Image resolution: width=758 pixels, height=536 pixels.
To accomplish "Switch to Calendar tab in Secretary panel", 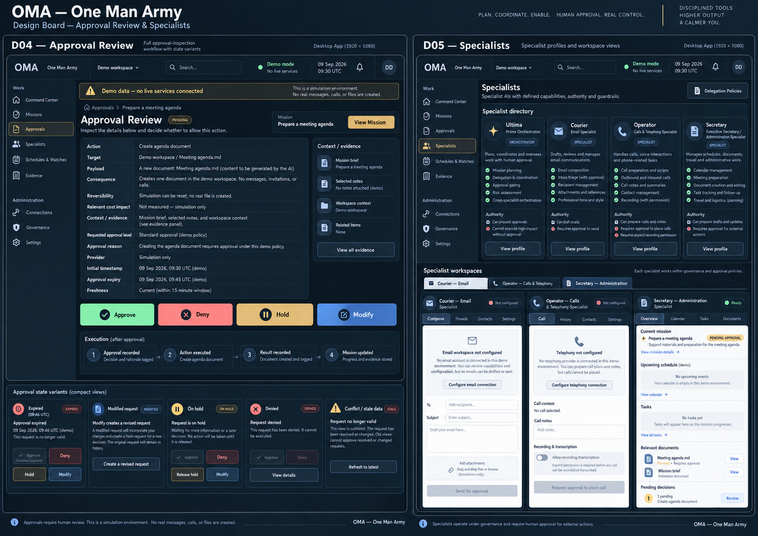I will 678,319.
